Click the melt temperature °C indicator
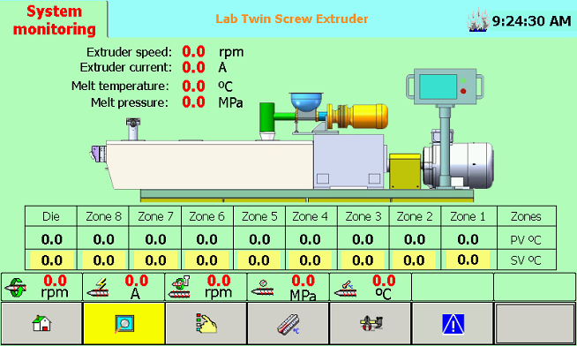Viewport: 577px width, 346px height. (370, 287)
